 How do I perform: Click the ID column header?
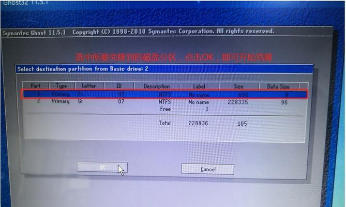point(119,86)
